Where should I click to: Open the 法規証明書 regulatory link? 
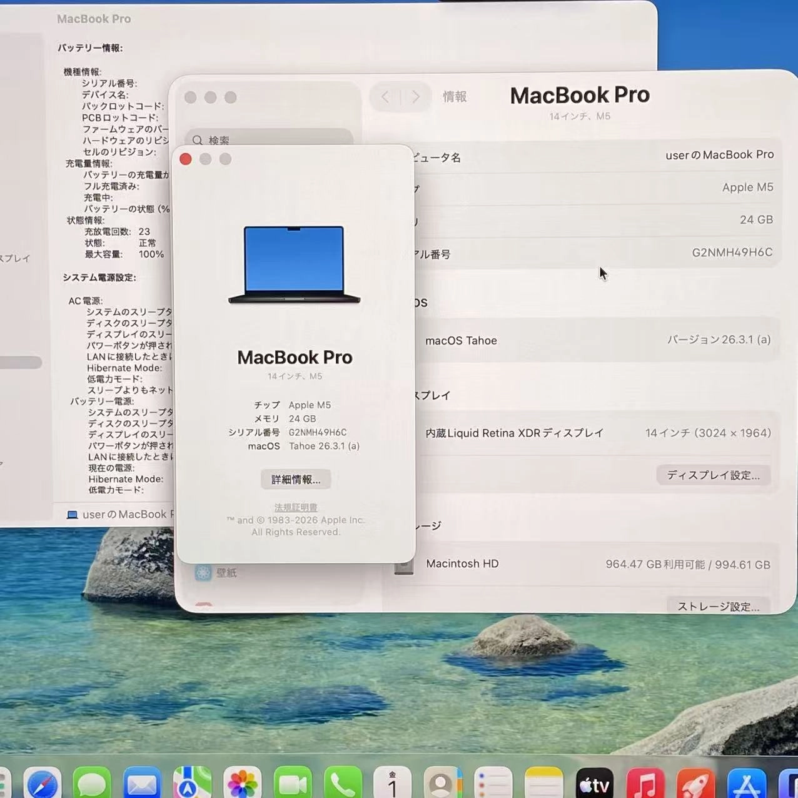pyautogui.click(x=296, y=507)
